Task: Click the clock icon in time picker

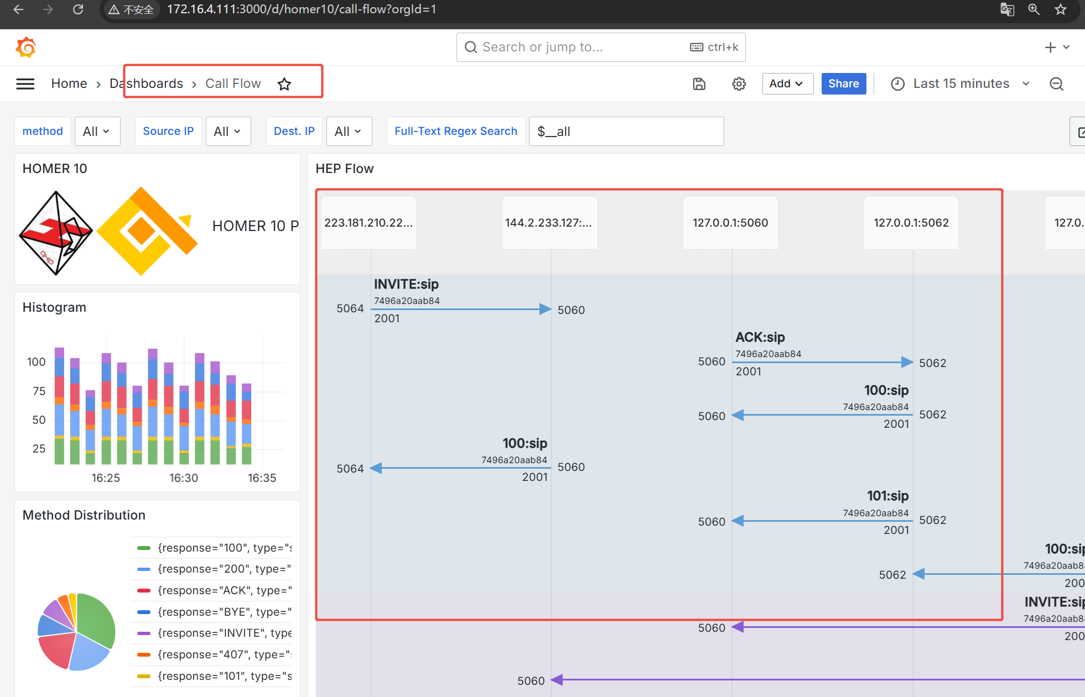Action: (x=898, y=84)
